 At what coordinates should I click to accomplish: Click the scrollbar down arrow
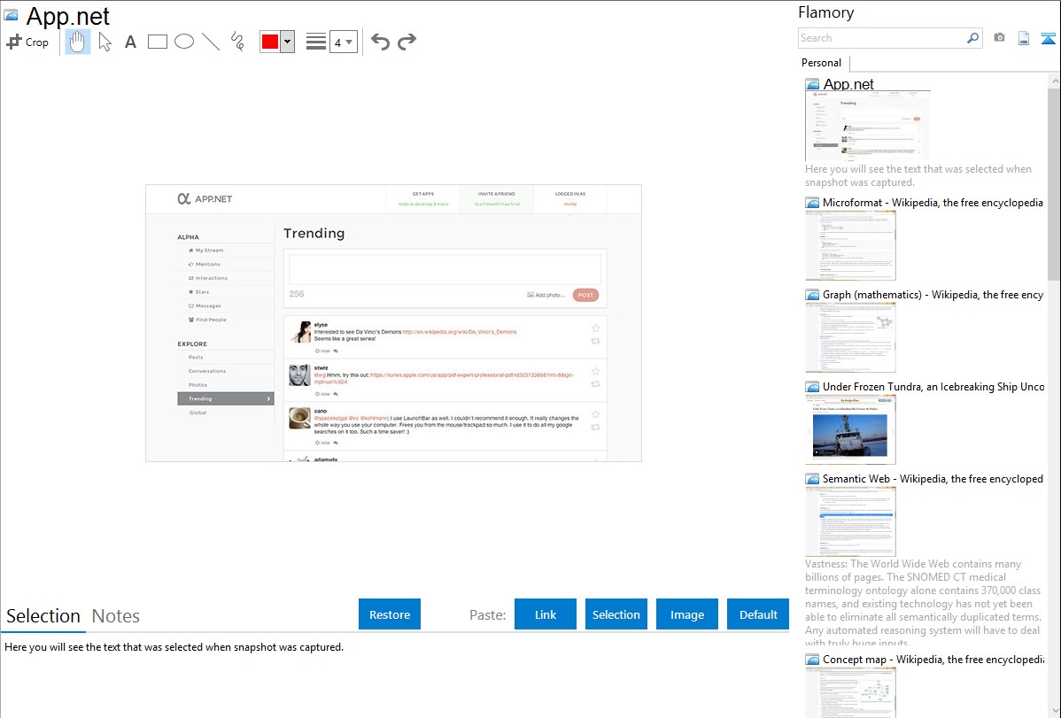tap(1055, 711)
